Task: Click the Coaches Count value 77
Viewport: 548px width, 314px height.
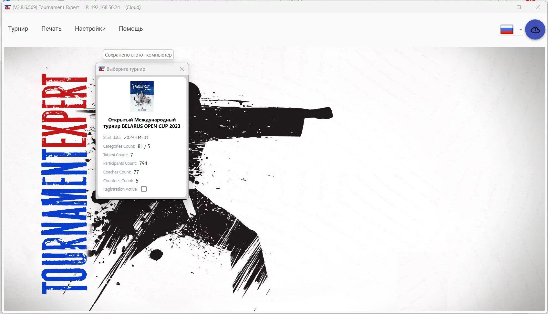Action: tap(136, 172)
